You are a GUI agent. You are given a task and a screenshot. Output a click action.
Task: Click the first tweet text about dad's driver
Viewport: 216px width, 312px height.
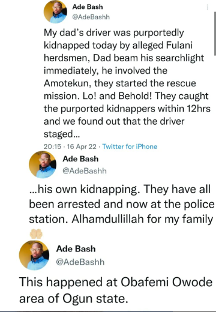point(127,83)
